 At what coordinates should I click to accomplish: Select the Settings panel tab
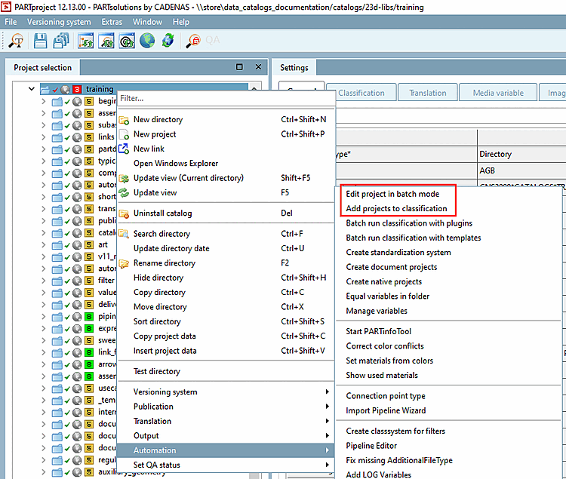294,67
